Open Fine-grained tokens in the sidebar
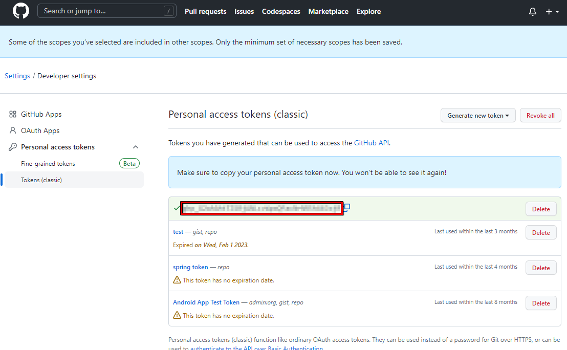This screenshot has width=567, height=350. tap(48, 163)
